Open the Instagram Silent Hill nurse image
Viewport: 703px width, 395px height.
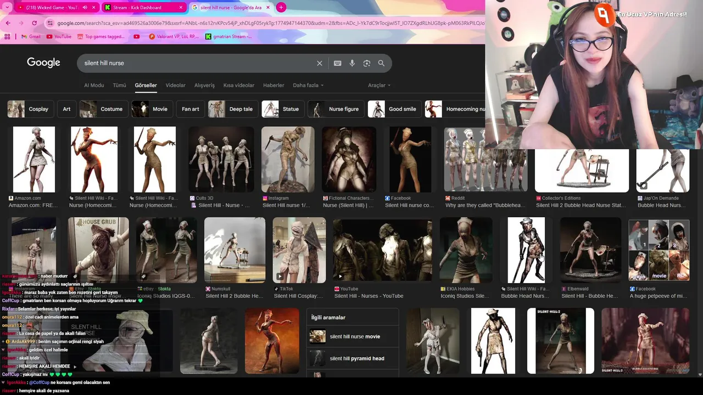coord(288,159)
